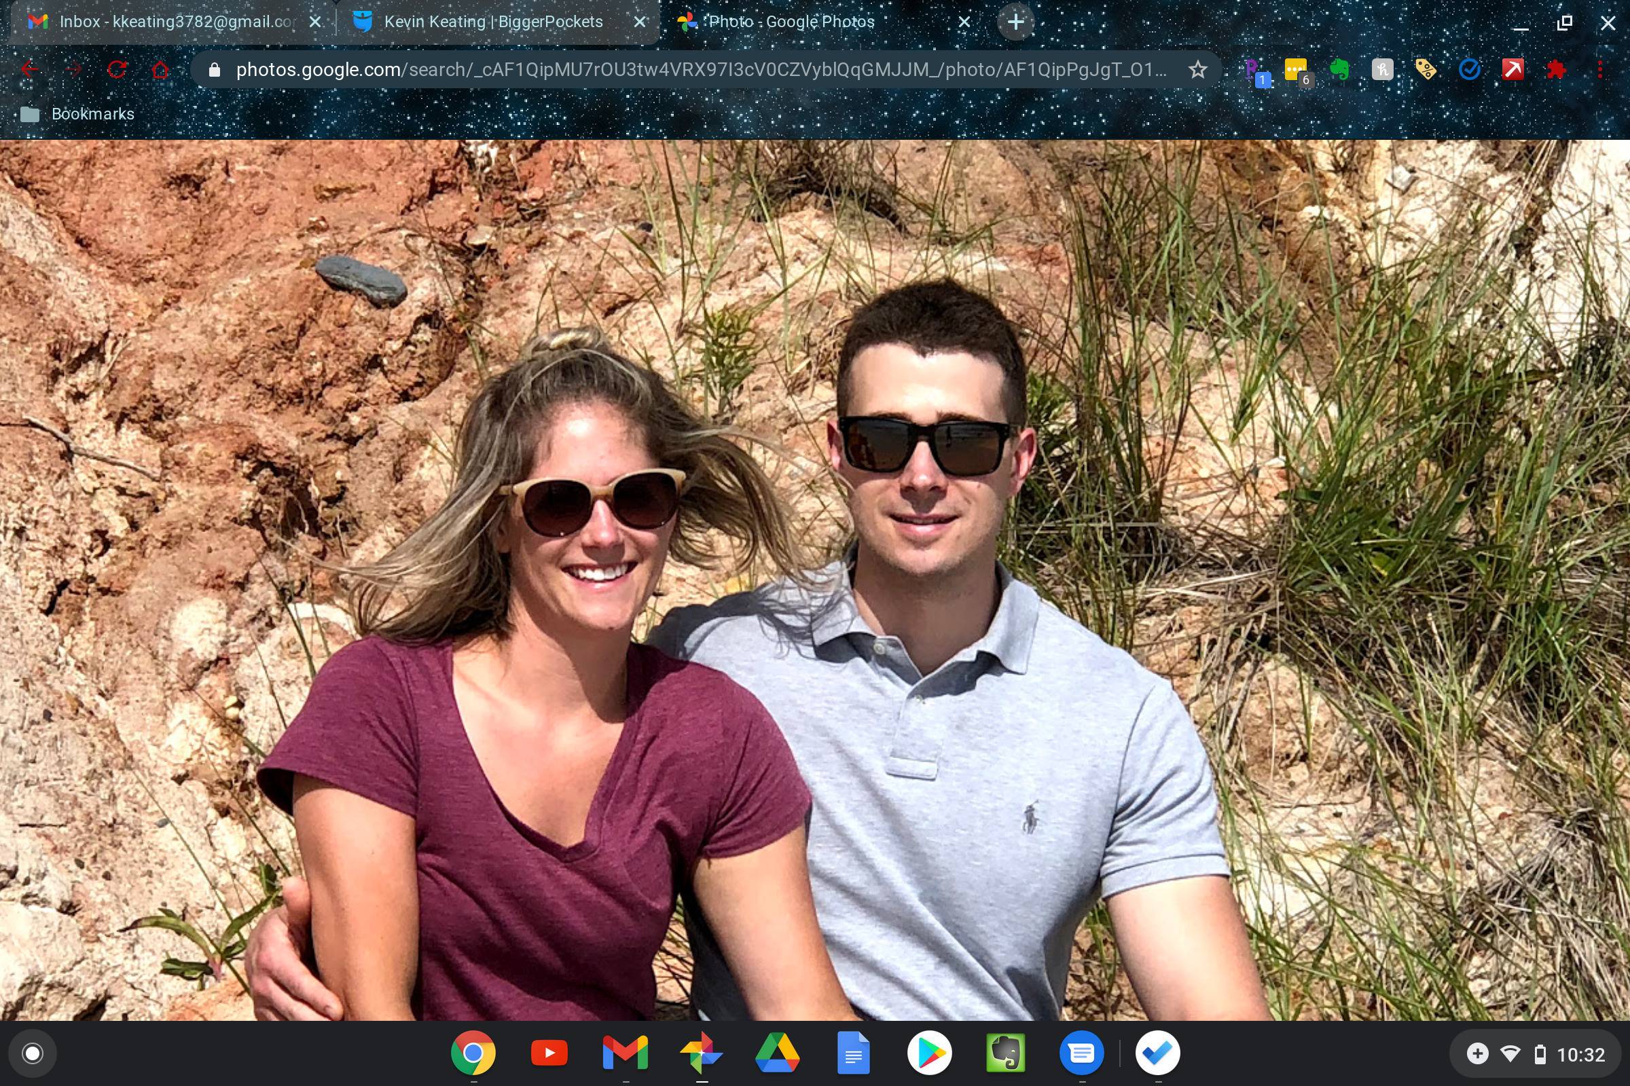1630x1086 pixels.
Task: Open the yellow speech-bubble extension with the 6 badge
Action: tap(1295, 69)
